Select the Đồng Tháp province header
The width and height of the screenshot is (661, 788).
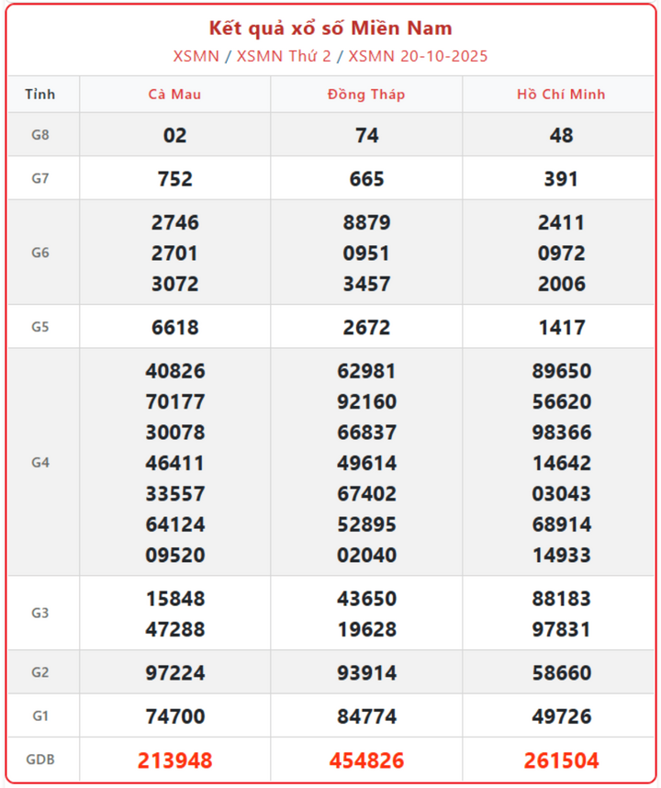366,95
